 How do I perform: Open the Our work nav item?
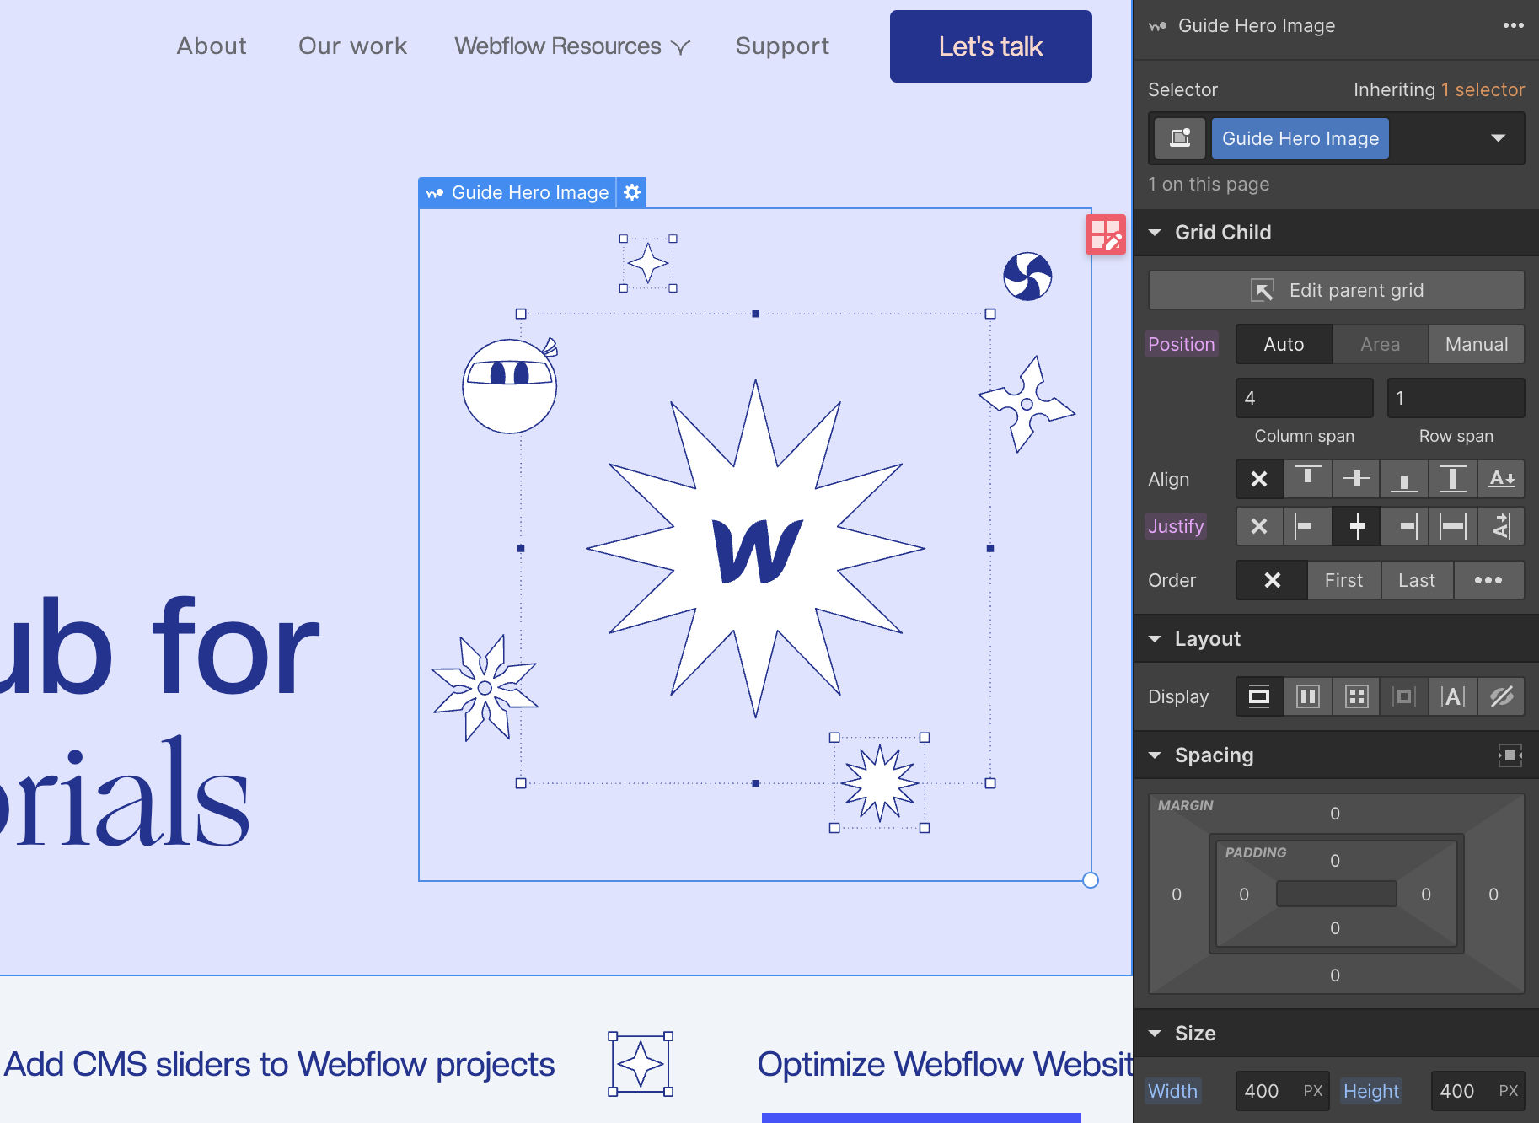(352, 46)
